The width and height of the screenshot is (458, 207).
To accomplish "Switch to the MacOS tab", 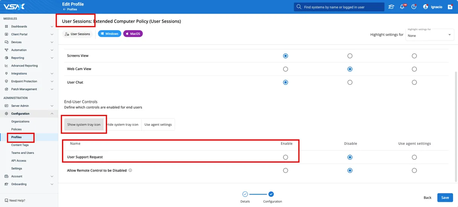I will (133, 34).
